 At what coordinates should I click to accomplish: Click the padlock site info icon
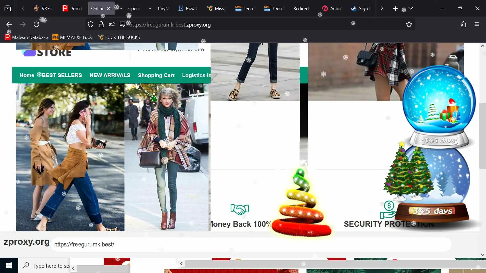(x=101, y=25)
